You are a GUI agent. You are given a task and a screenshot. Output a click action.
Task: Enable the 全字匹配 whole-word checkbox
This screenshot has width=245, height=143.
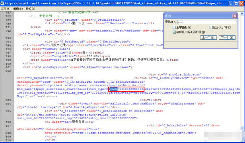174,27
